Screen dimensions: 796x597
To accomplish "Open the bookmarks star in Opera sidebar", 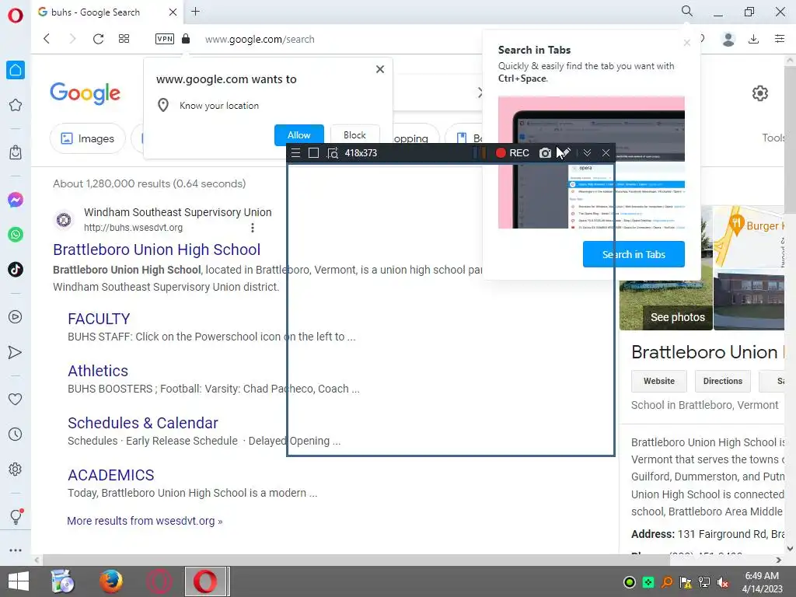I will point(16,105).
